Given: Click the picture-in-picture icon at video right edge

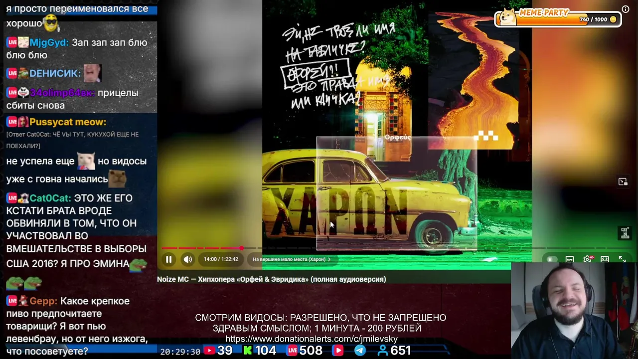Looking at the screenshot, I should [x=623, y=182].
